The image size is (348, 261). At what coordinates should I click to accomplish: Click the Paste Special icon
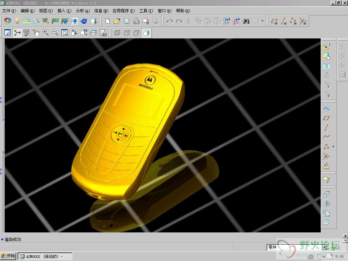[217, 21]
